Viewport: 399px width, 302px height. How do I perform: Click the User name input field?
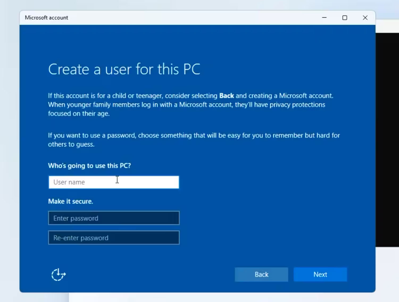coord(114,182)
